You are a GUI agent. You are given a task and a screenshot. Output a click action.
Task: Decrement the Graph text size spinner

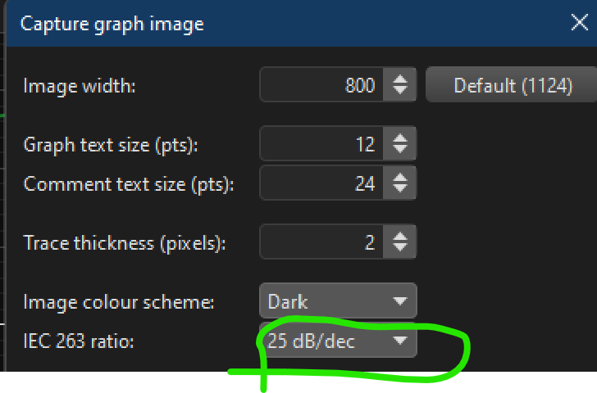click(399, 150)
